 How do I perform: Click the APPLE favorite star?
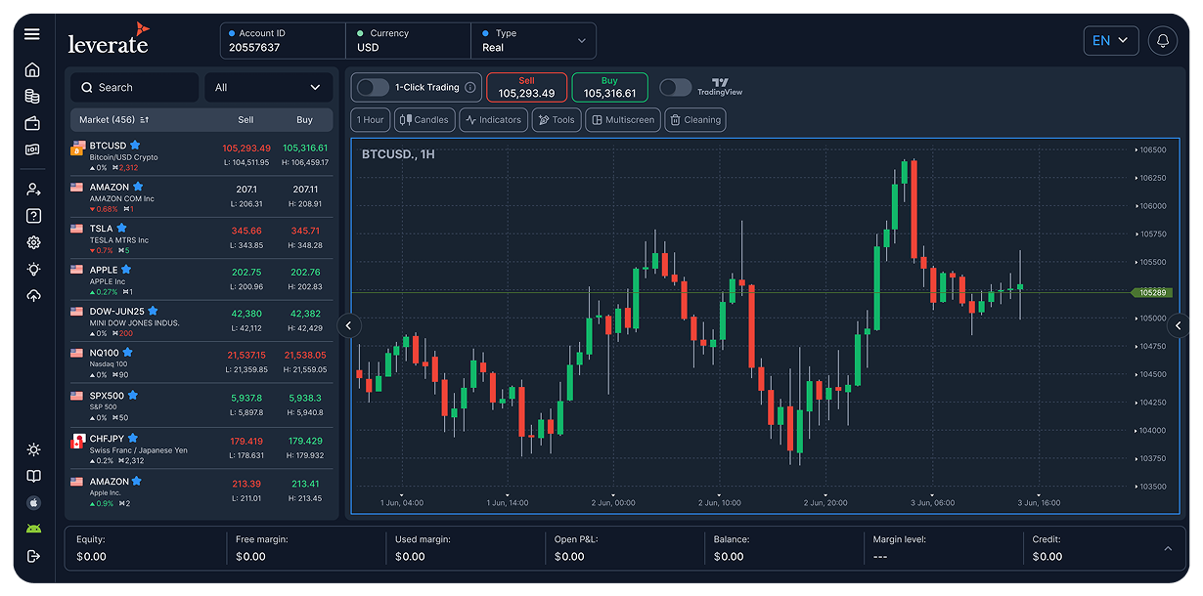[x=126, y=270]
